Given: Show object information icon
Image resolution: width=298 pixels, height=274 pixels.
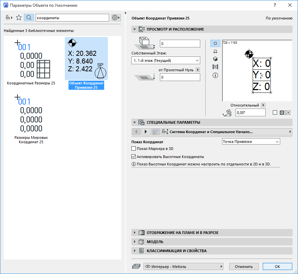Looking at the screenshot, I should [215, 75].
